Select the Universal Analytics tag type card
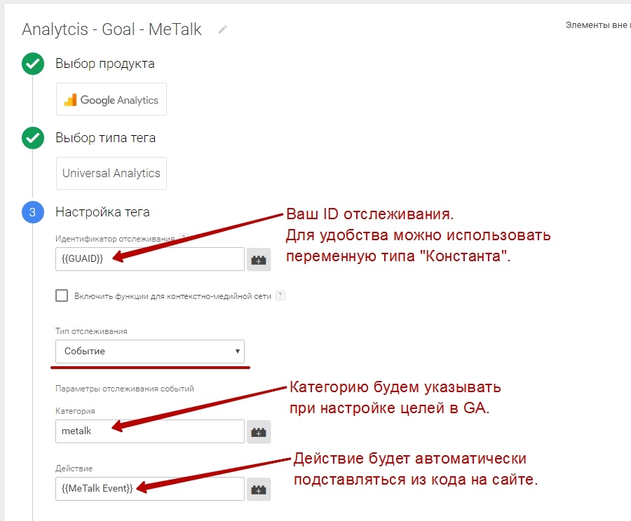This screenshot has height=521, width=631. [111, 173]
